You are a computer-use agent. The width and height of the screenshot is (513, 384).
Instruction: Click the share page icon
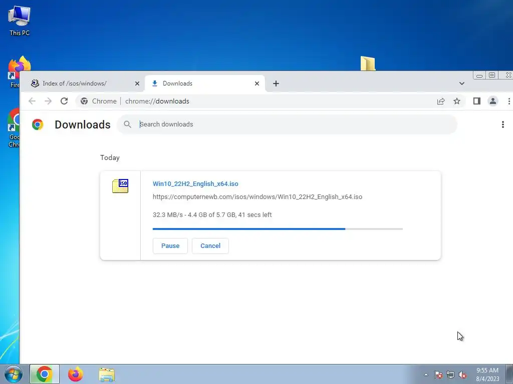(441, 101)
